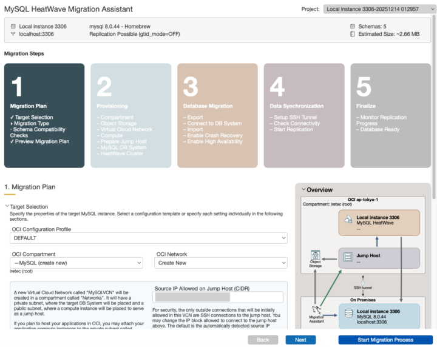Click the Jump Host server icon

coord(348,257)
